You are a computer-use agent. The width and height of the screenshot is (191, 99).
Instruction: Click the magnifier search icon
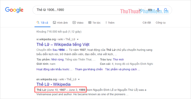(x=166, y=10)
